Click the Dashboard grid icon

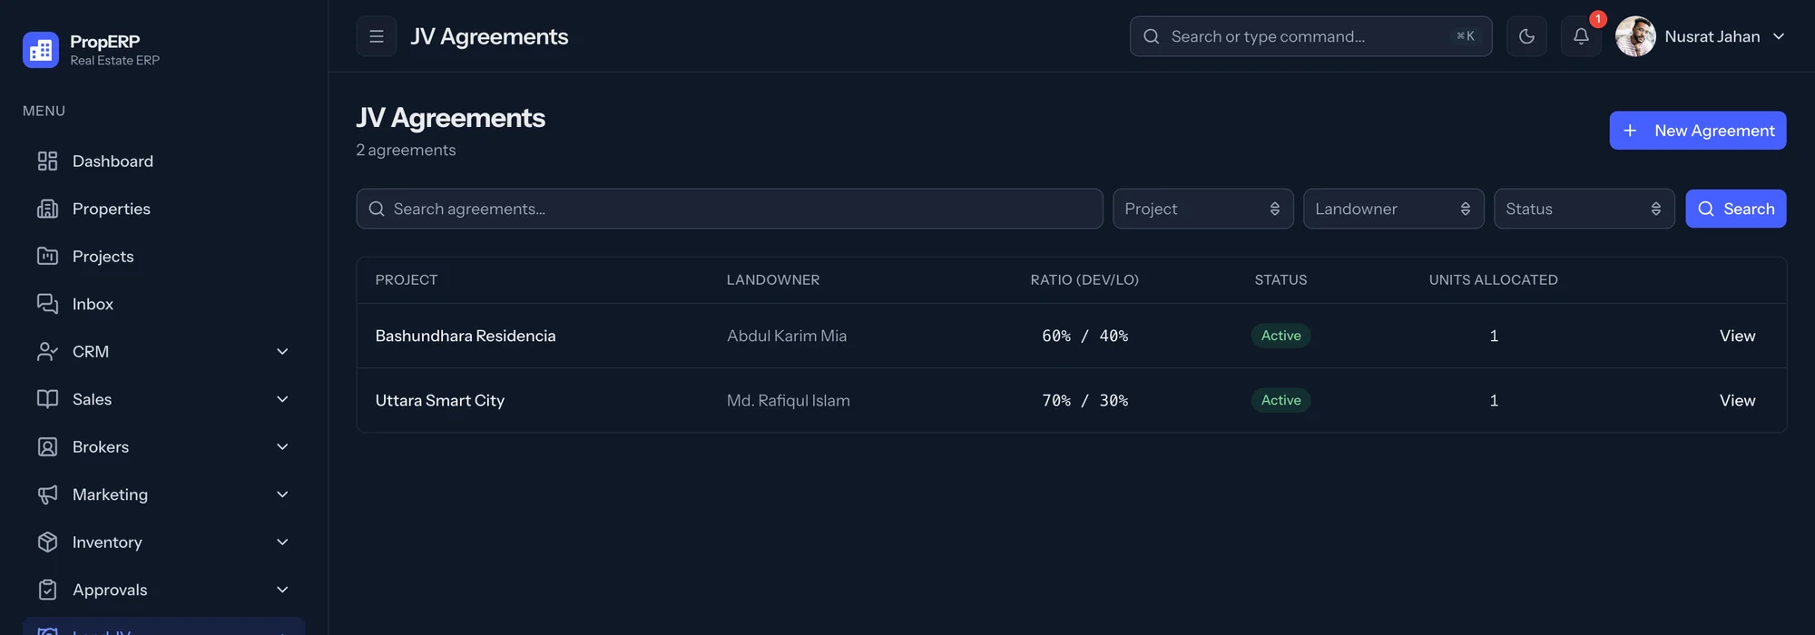tap(47, 161)
